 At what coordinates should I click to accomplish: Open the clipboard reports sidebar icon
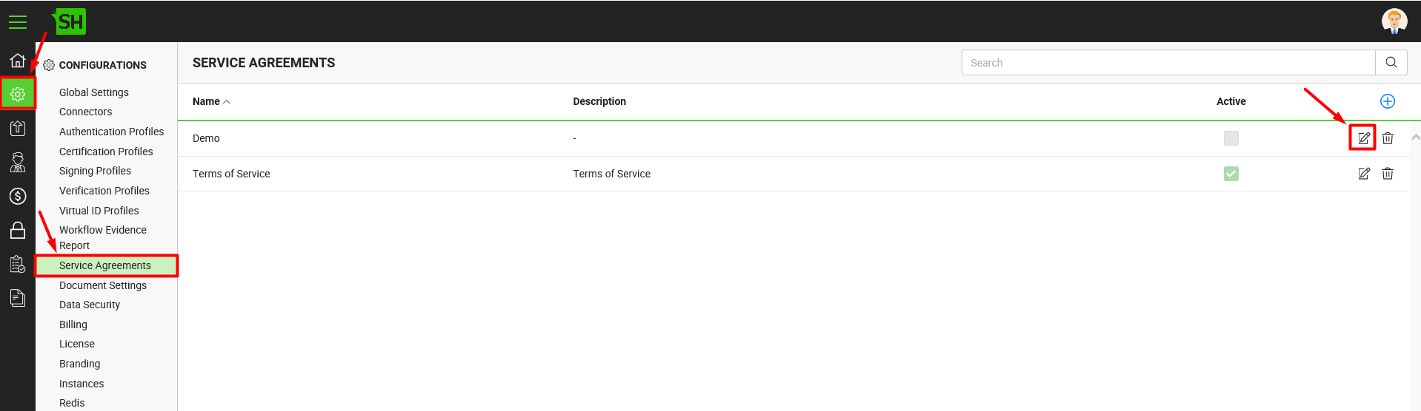[18, 264]
